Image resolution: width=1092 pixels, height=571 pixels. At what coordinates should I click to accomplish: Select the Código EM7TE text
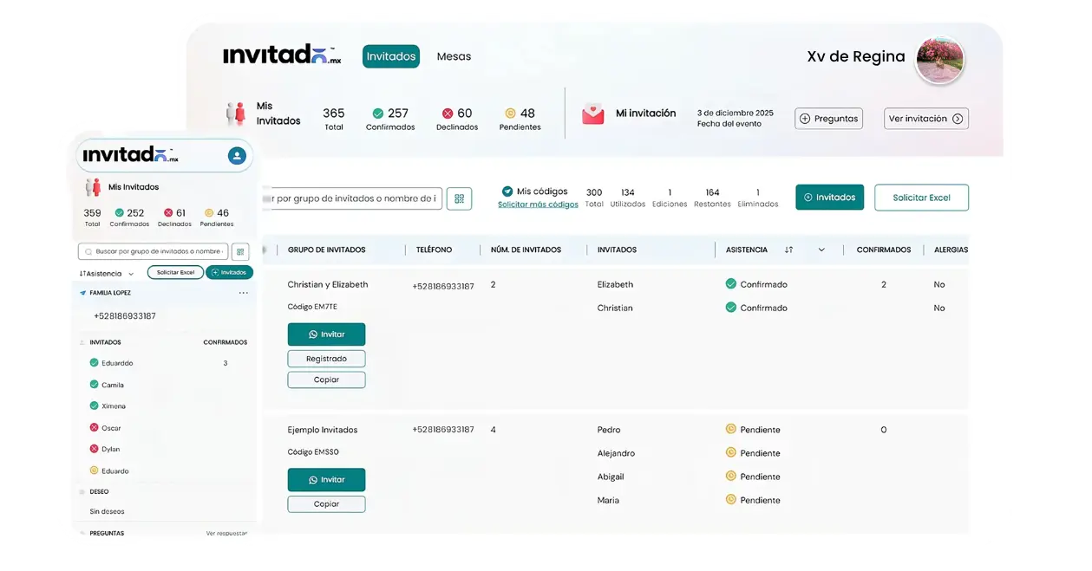[x=312, y=307]
